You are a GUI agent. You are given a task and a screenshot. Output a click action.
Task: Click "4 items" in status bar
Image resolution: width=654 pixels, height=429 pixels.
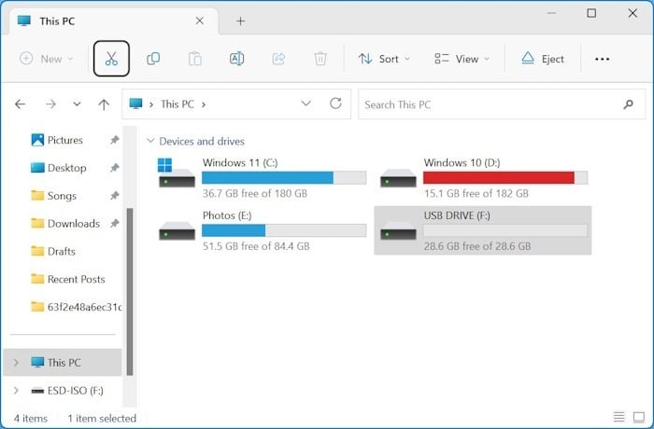point(31,418)
